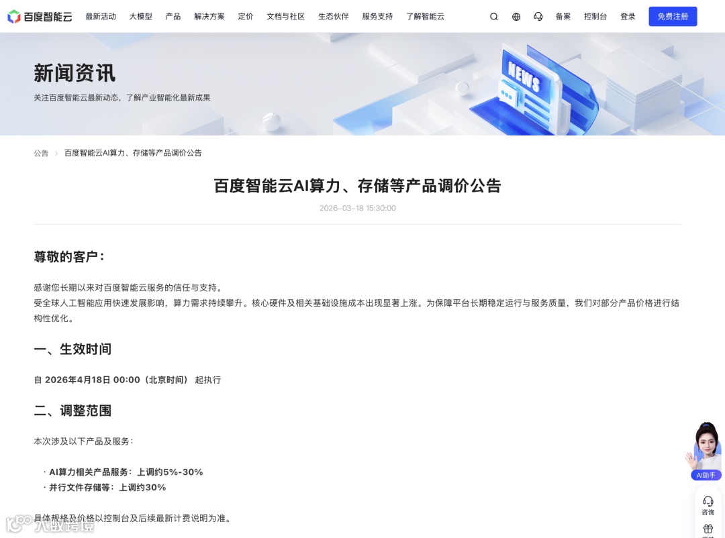Image resolution: width=725 pixels, height=538 pixels.
Task: Click the 备案 link
Action: (x=563, y=17)
